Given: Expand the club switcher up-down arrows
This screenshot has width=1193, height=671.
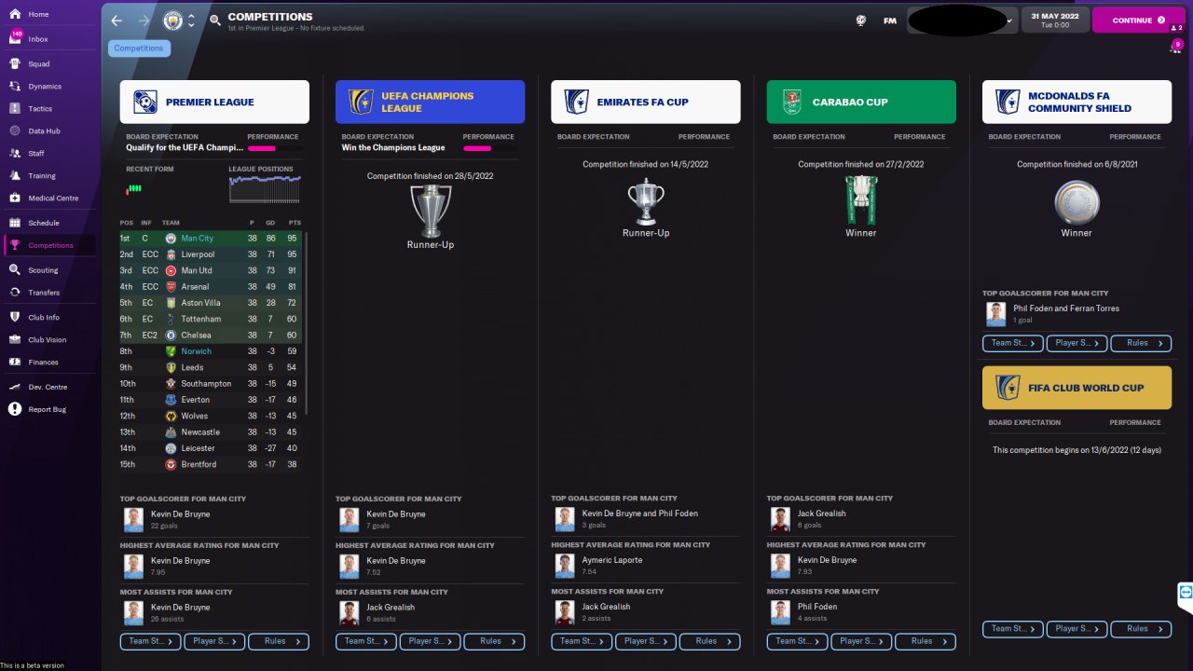Looking at the screenshot, I should [191, 21].
